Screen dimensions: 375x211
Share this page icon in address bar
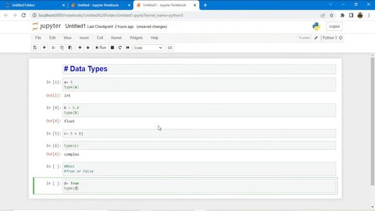click(x=323, y=15)
